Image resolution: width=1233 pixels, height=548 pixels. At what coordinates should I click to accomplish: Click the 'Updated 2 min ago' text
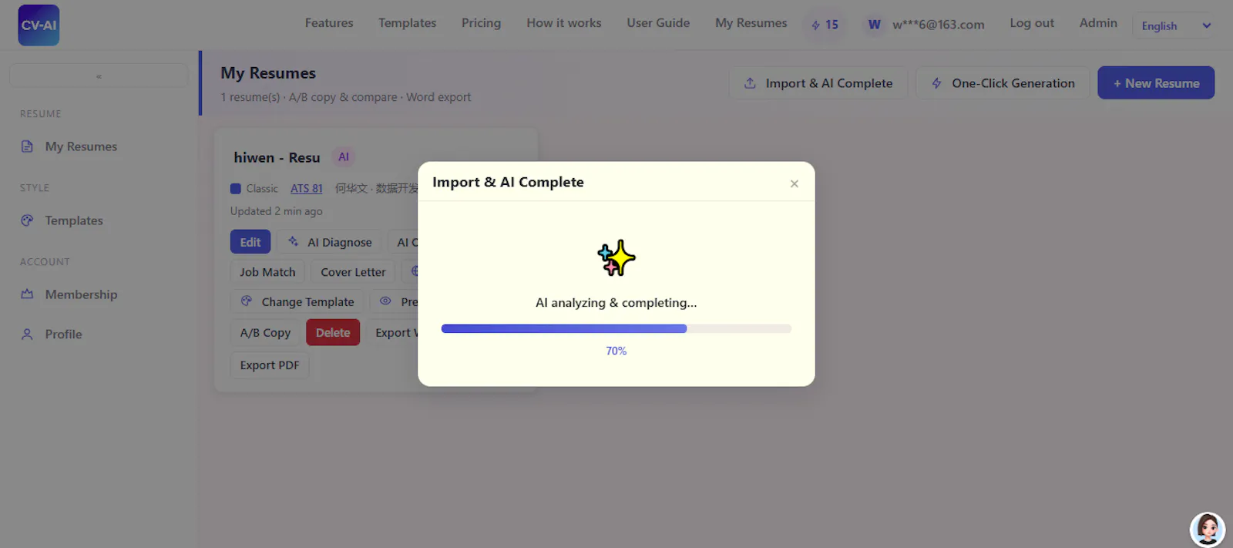[x=277, y=211]
